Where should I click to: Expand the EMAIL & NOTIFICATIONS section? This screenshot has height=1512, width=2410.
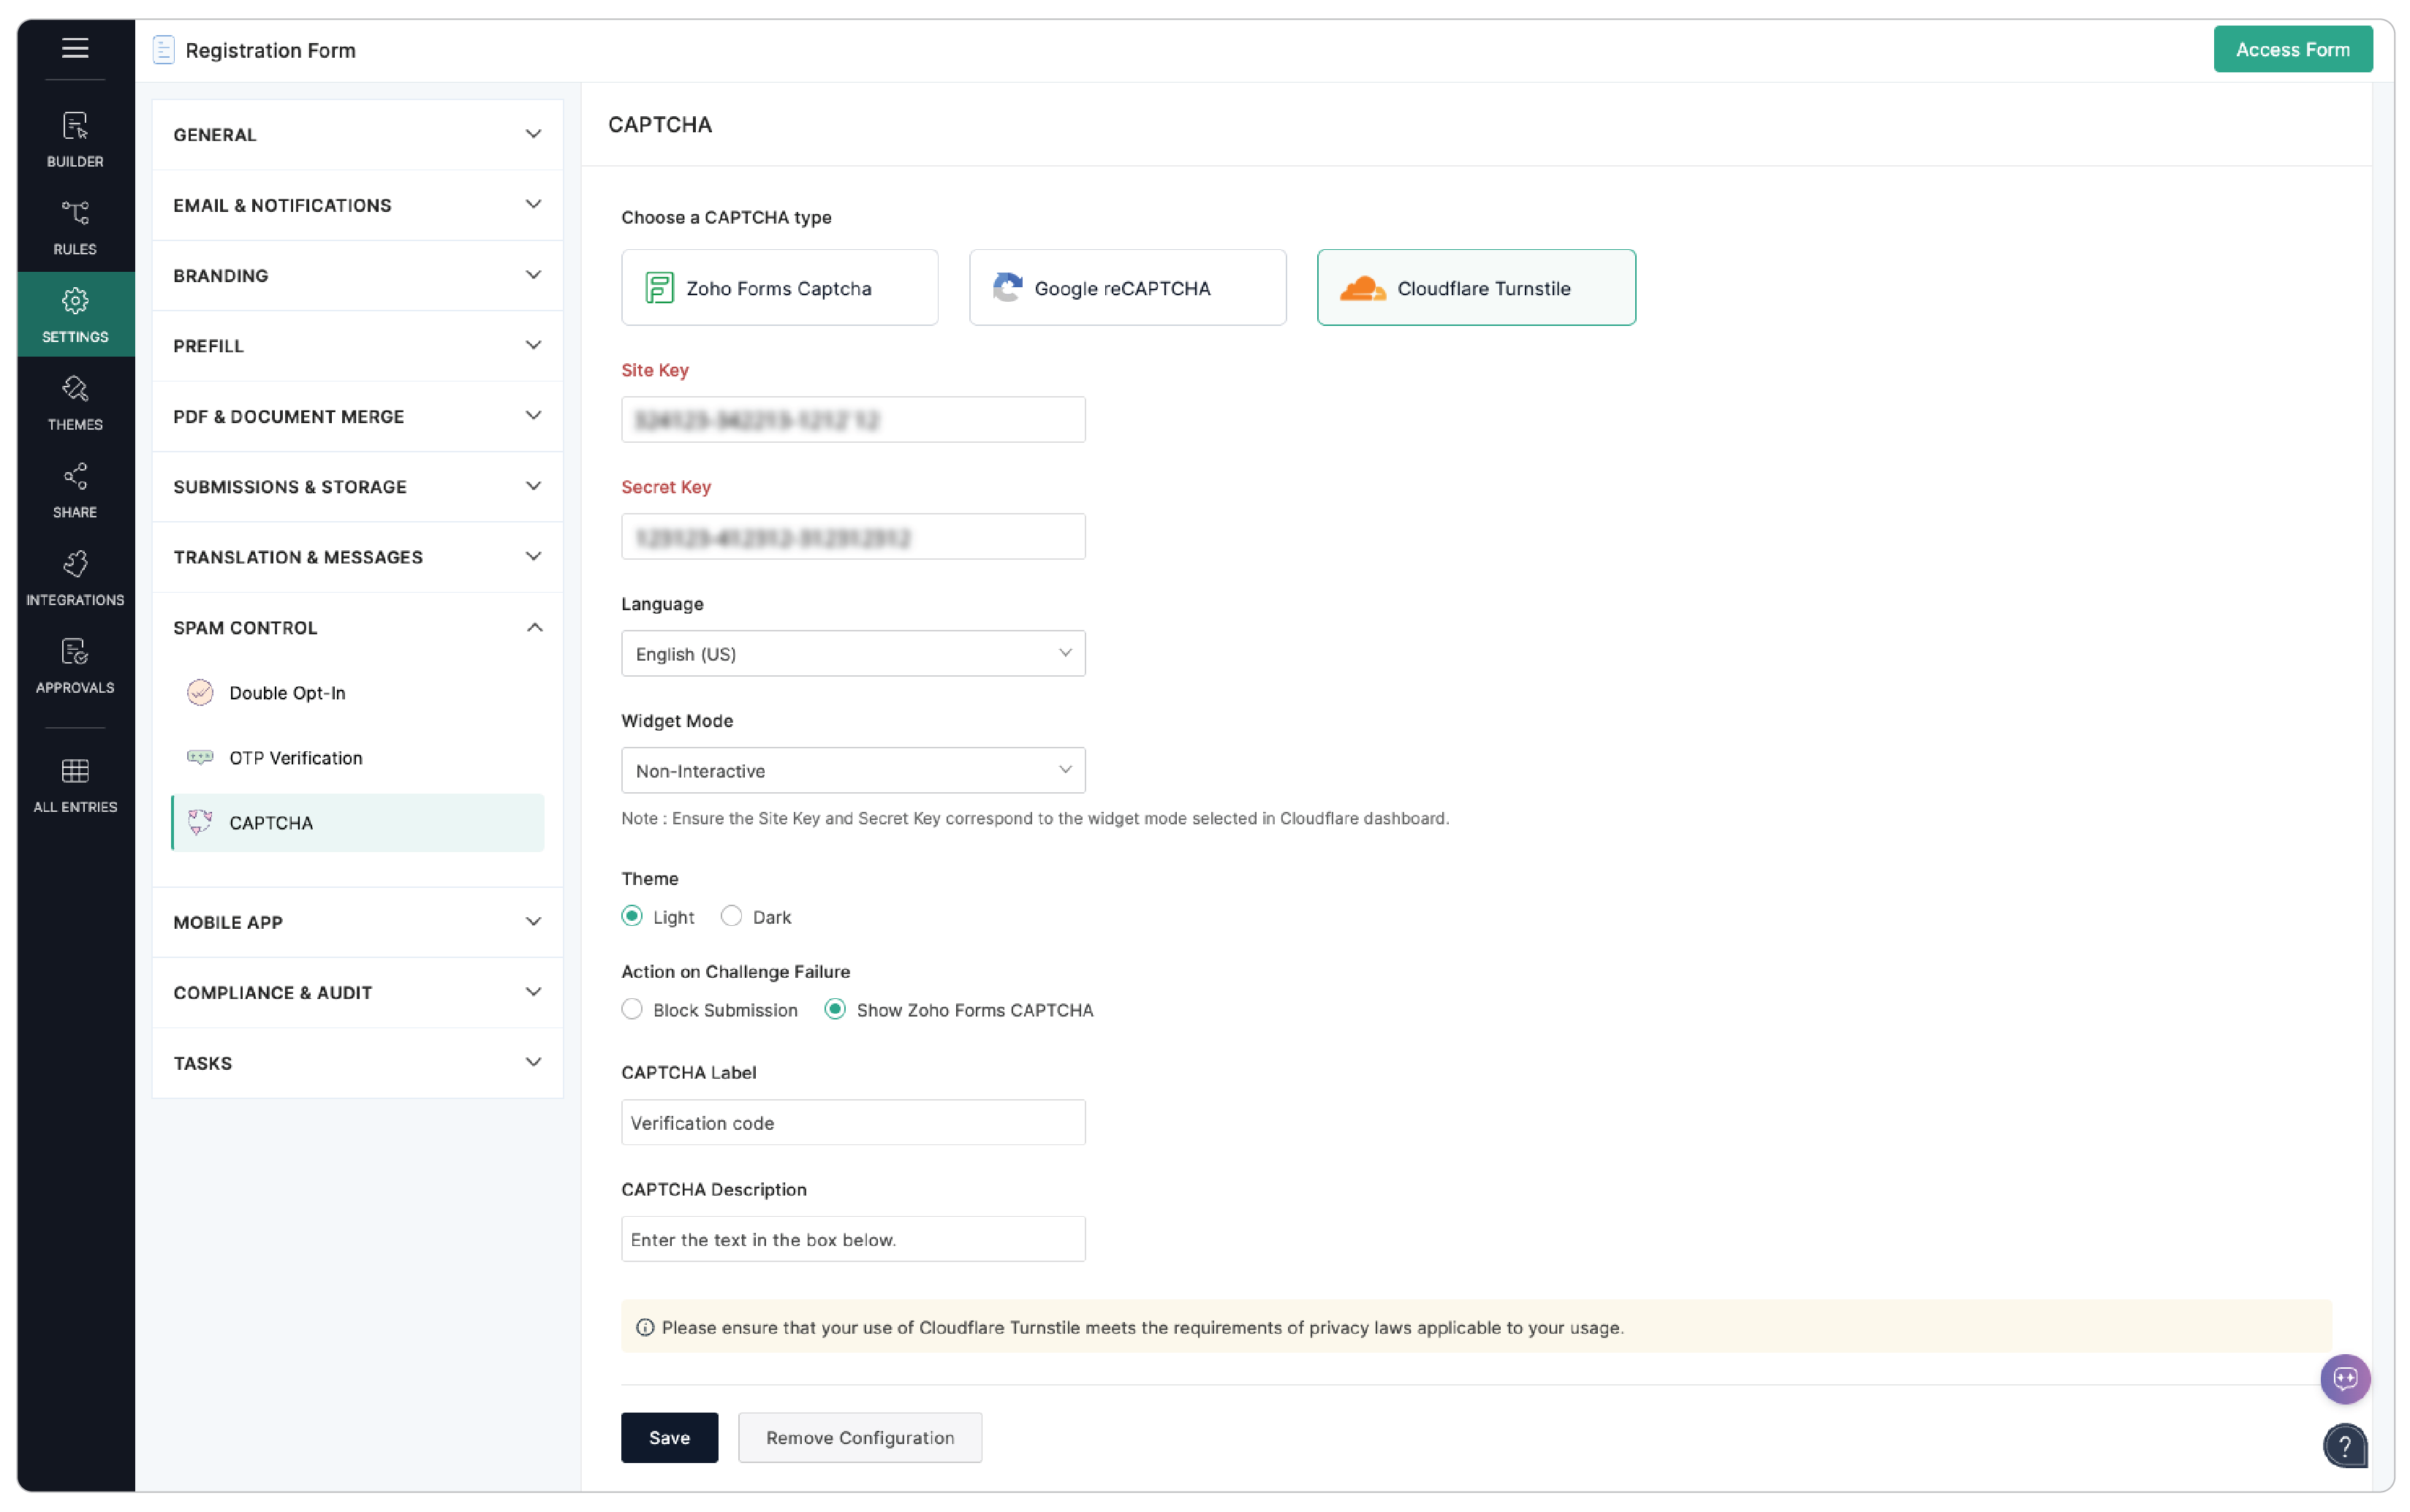[x=356, y=205]
